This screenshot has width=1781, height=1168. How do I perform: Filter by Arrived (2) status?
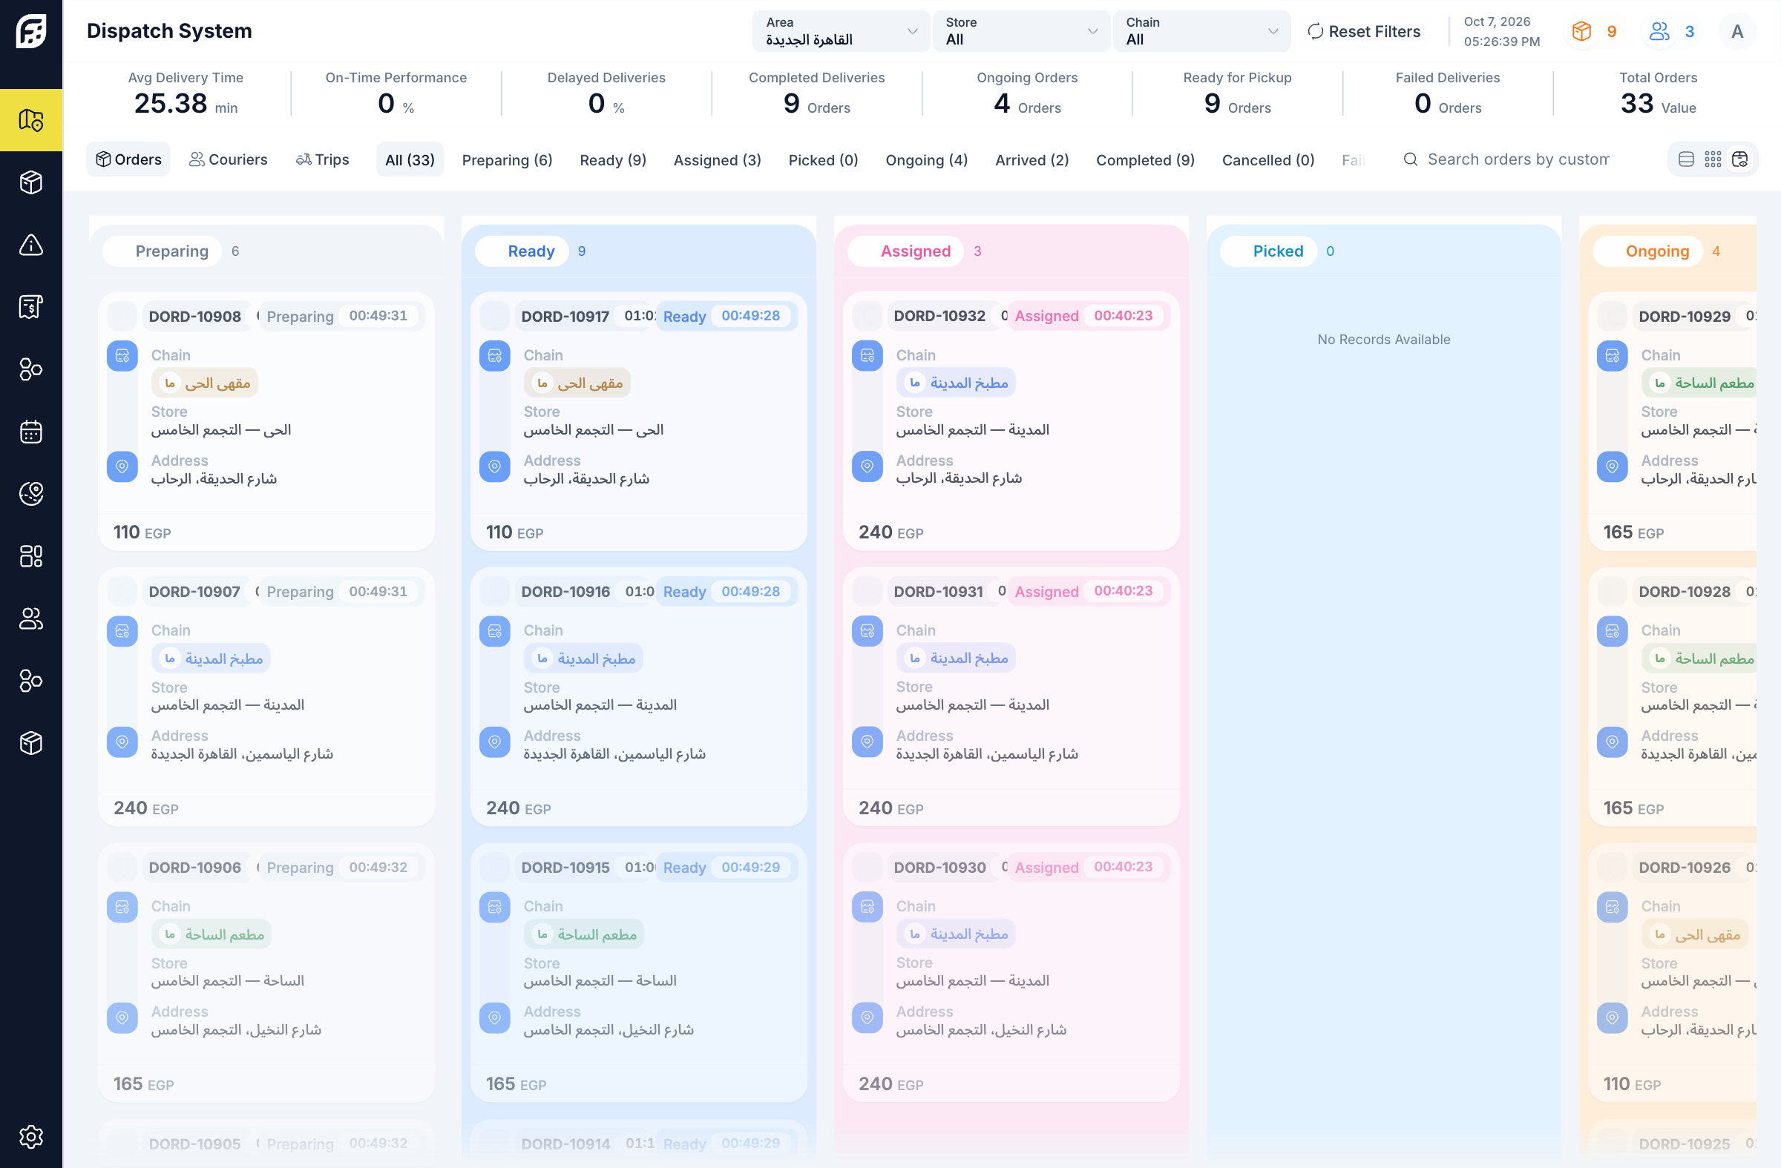(x=1032, y=160)
